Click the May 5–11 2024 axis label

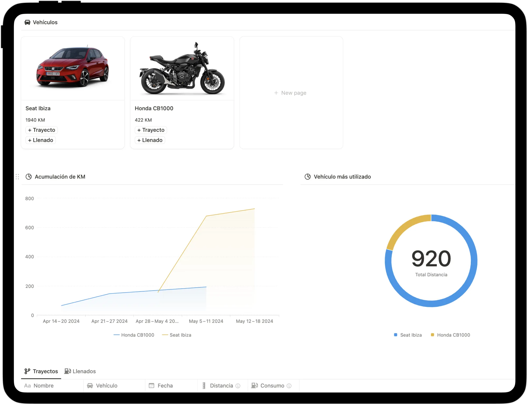coord(206,321)
